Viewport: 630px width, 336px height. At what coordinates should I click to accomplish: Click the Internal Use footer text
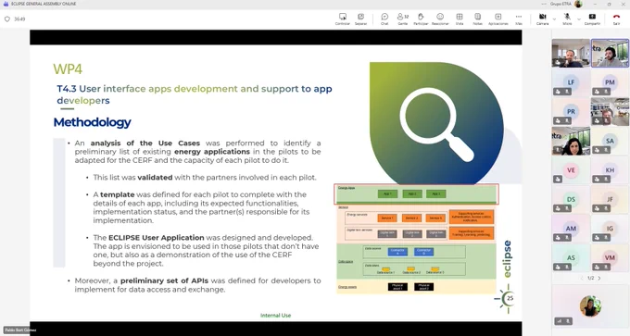276,316
